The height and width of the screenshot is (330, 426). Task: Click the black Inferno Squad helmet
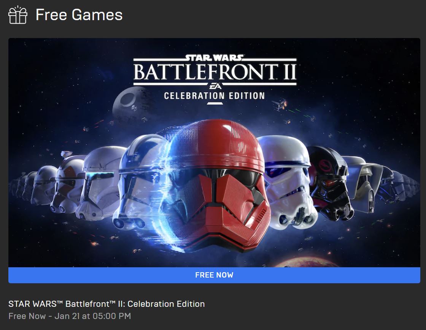pos(330,182)
